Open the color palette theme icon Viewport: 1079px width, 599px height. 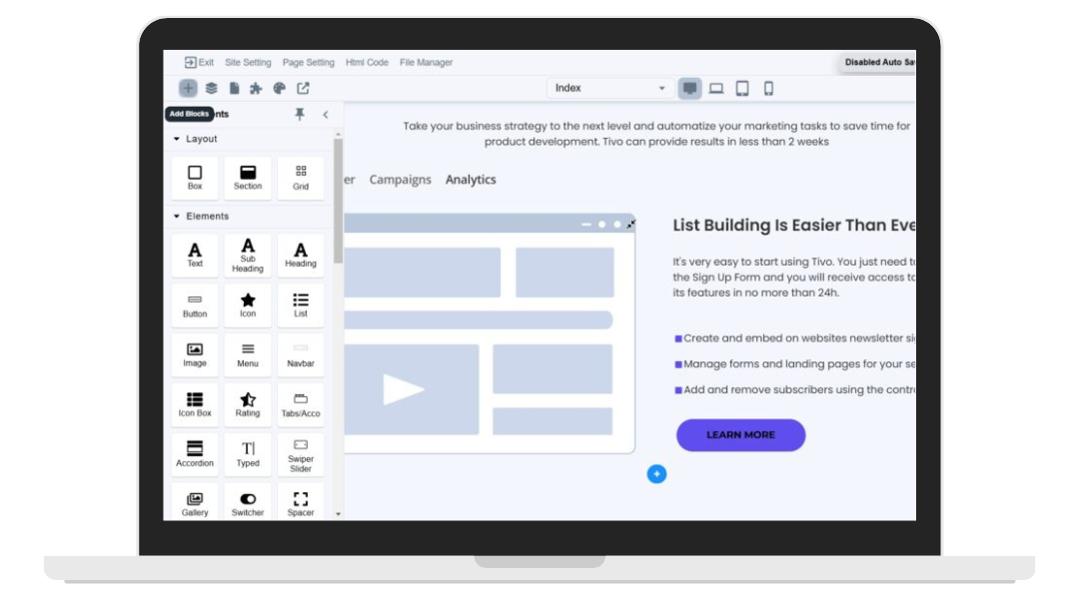[280, 88]
